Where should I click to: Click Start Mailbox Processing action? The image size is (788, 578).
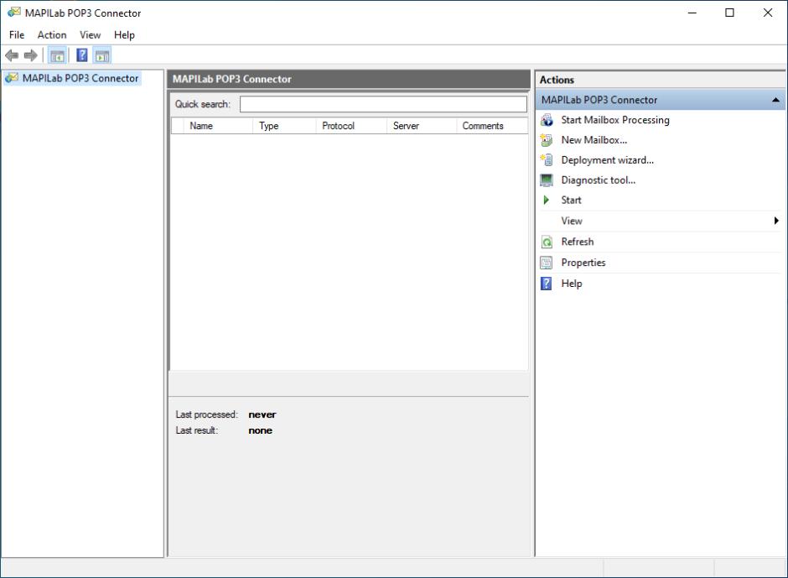615,120
